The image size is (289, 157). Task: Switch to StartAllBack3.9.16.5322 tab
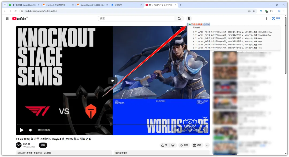pyautogui.click(x=92, y=5)
